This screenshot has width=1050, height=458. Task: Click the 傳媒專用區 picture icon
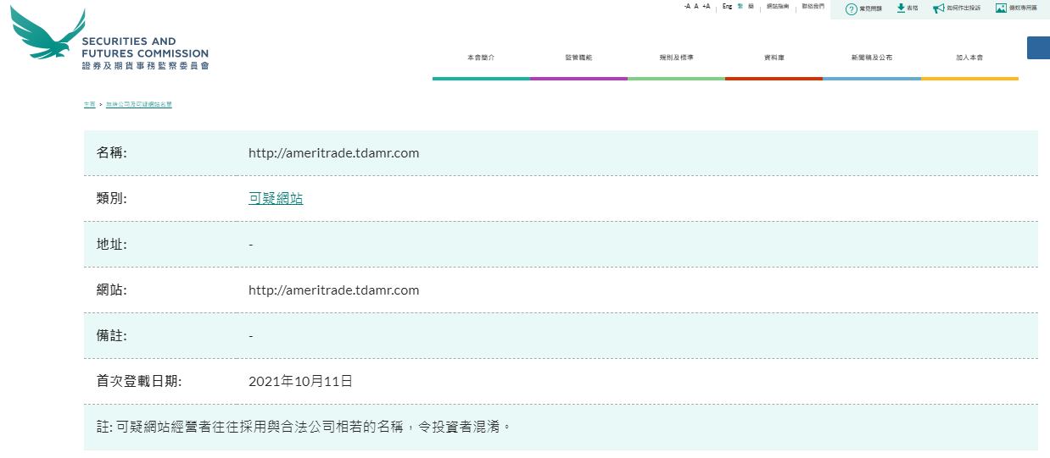pos(1001,8)
